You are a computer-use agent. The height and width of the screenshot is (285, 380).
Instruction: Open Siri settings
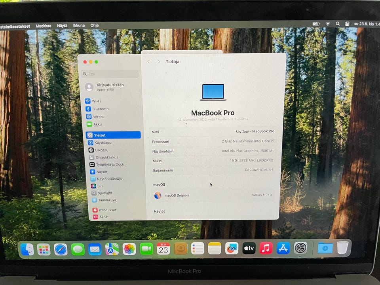pyautogui.click(x=97, y=186)
